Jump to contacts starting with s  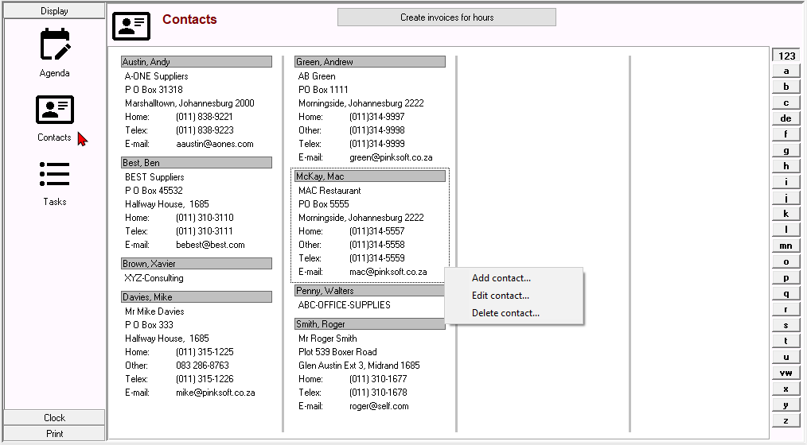click(786, 326)
